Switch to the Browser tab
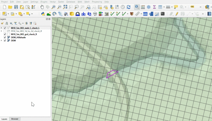This screenshot has height=121, width=212. pyautogui.click(x=15, y=119)
